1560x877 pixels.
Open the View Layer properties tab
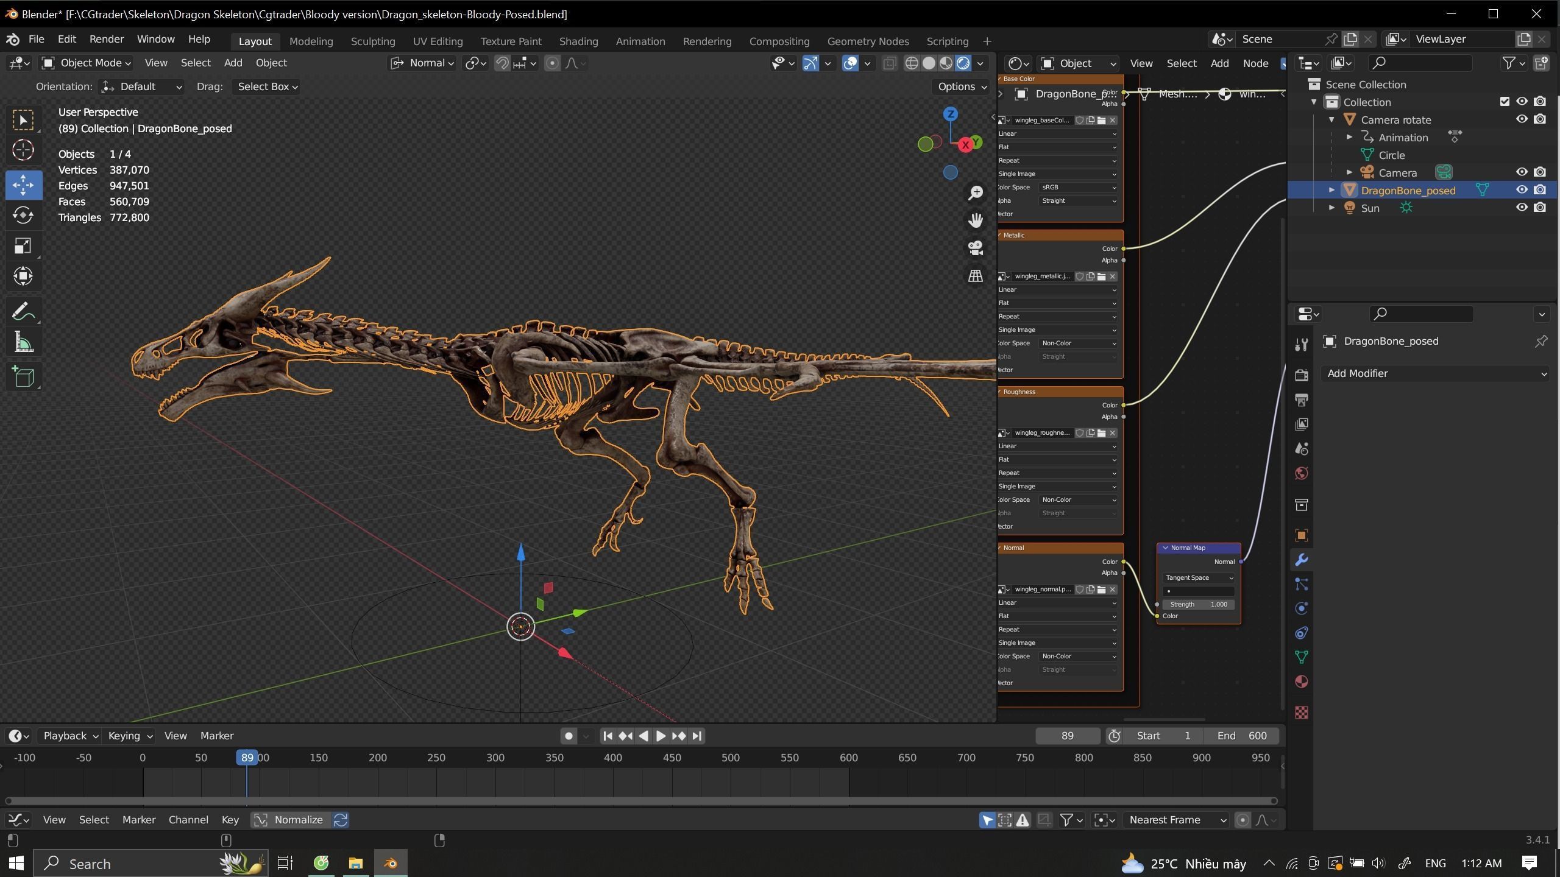pyautogui.click(x=1302, y=424)
